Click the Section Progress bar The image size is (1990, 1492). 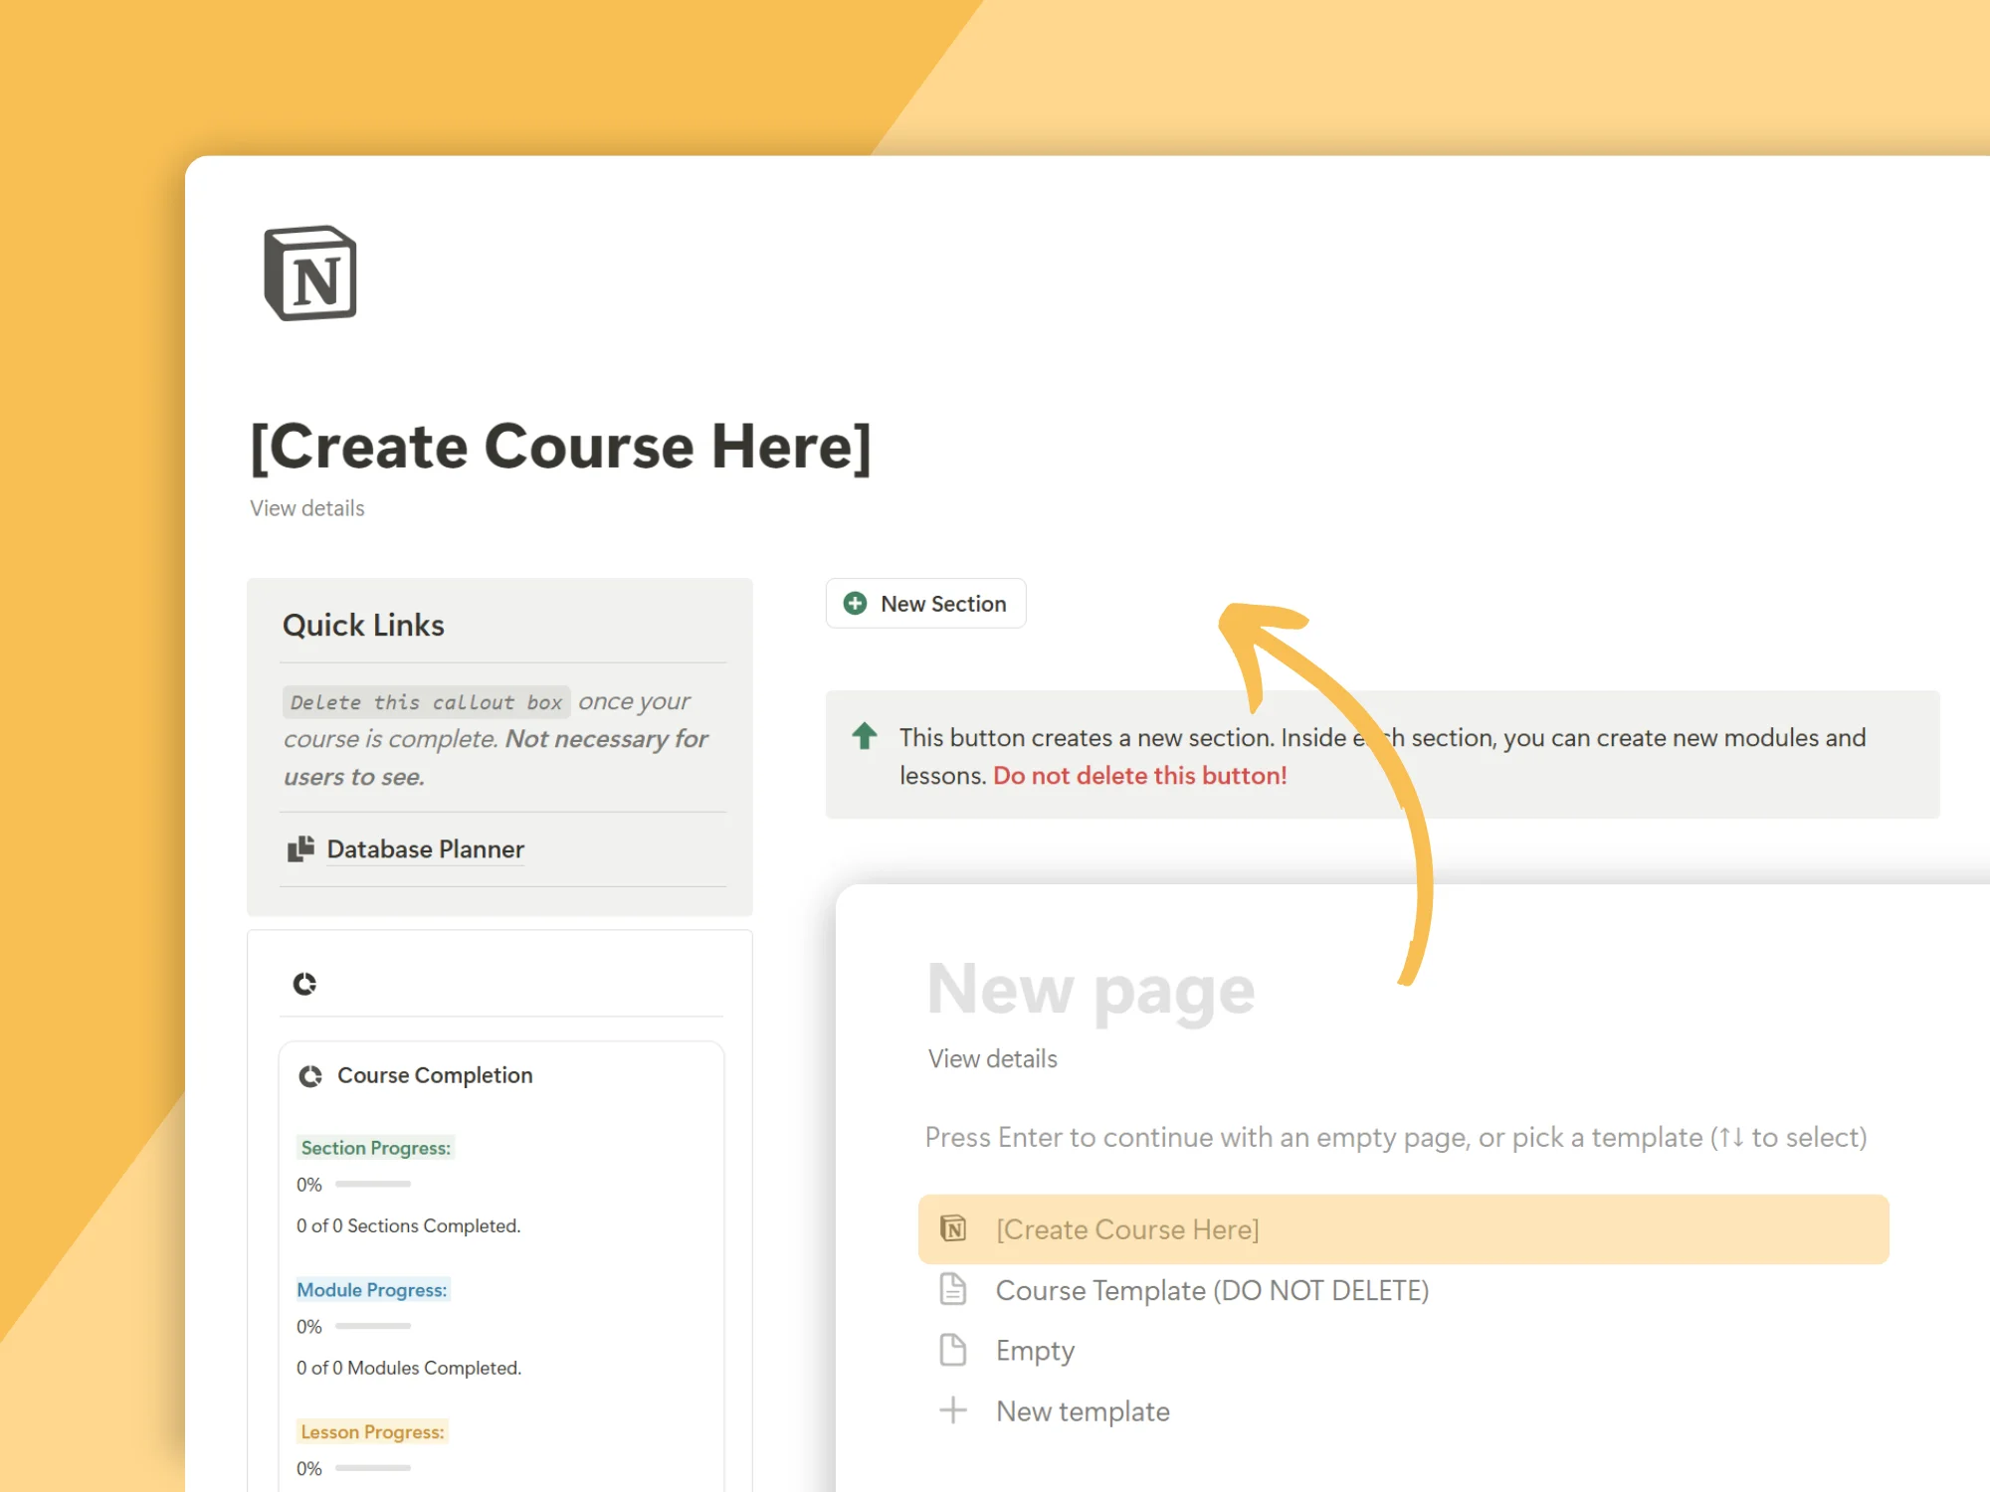[373, 1184]
